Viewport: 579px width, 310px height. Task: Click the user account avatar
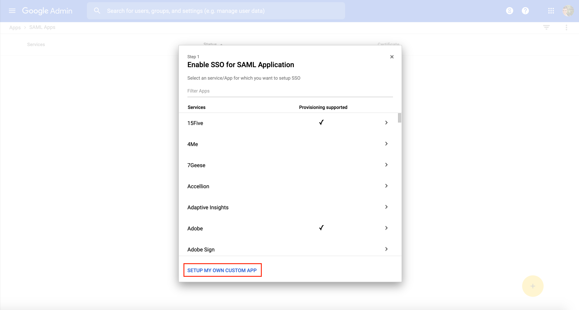pyautogui.click(x=568, y=11)
